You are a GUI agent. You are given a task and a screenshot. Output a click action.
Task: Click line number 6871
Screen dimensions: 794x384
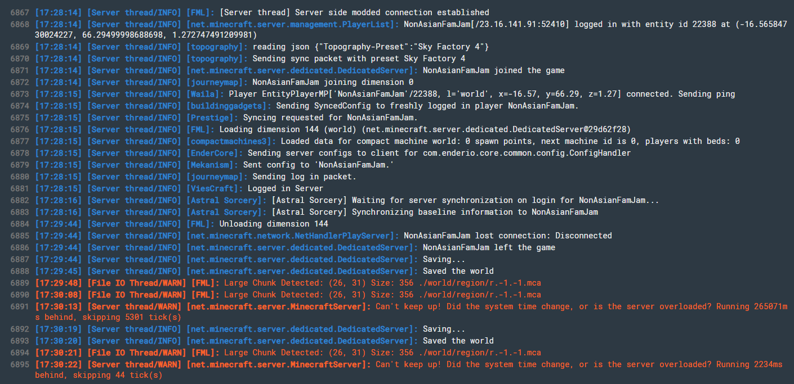point(20,71)
